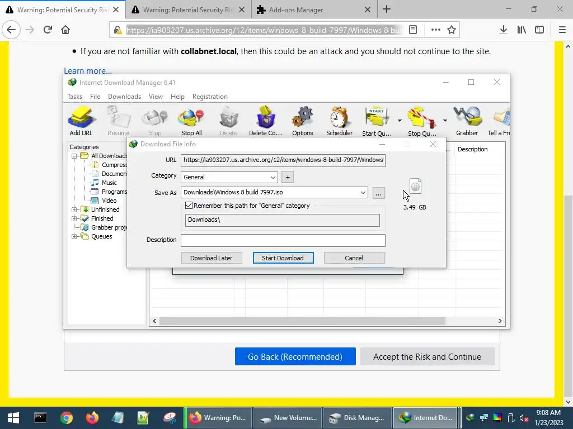This screenshot has height=429, width=573.
Task: Click Go Back (Recommended) button in Firefox
Action: (295, 356)
